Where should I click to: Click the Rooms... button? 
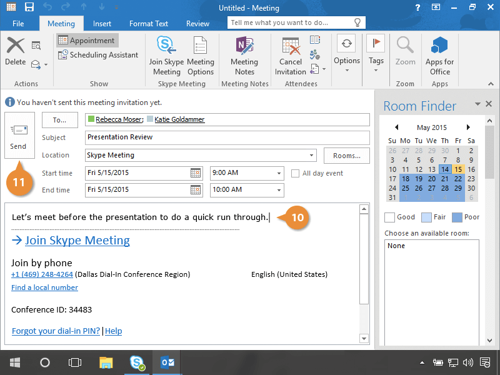(x=346, y=156)
